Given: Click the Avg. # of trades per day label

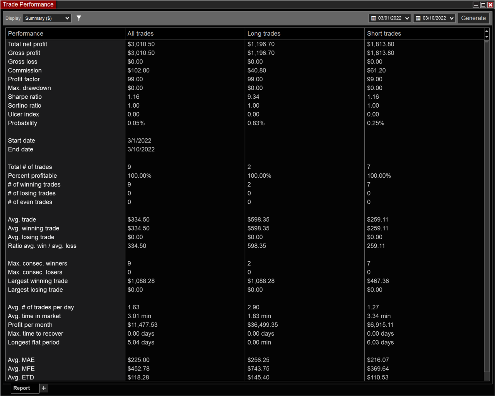Looking at the screenshot, I should pos(41,307).
